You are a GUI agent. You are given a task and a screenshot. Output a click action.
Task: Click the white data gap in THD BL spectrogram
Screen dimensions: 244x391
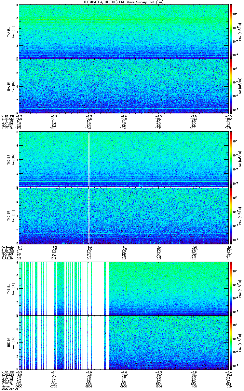click(89, 159)
